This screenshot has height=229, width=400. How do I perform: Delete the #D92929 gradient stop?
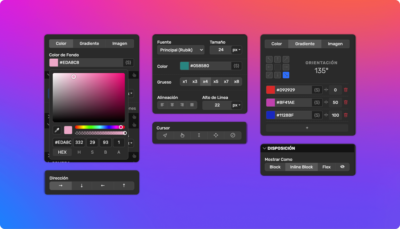tap(346, 90)
